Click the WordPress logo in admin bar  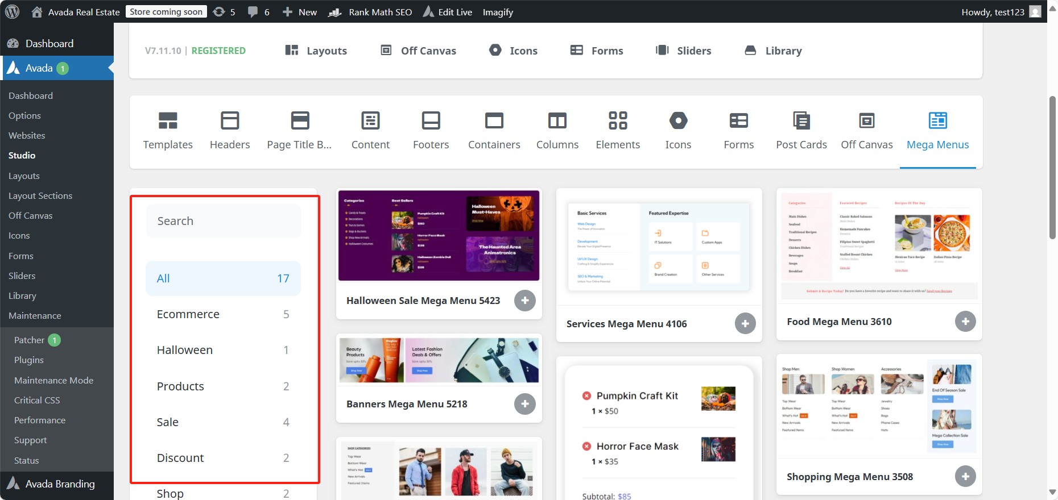click(x=12, y=12)
